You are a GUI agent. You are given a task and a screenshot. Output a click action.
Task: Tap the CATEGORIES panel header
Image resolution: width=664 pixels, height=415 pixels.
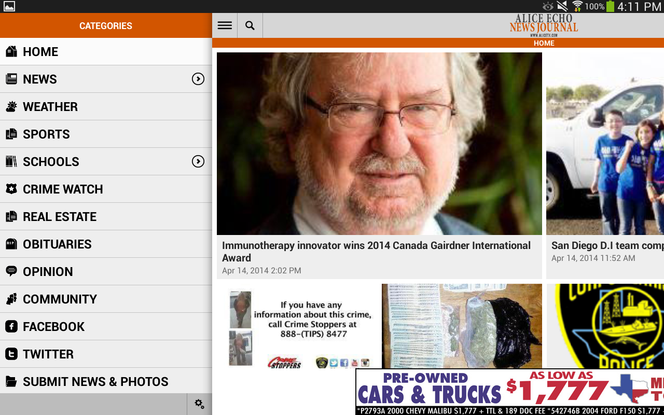coord(106,25)
